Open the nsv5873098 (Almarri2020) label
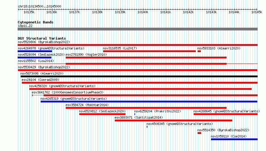 (42, 73)
